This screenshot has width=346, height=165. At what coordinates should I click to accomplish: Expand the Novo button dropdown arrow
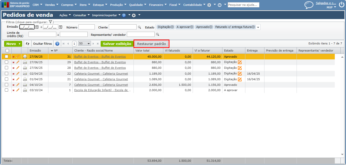[20, 44]
